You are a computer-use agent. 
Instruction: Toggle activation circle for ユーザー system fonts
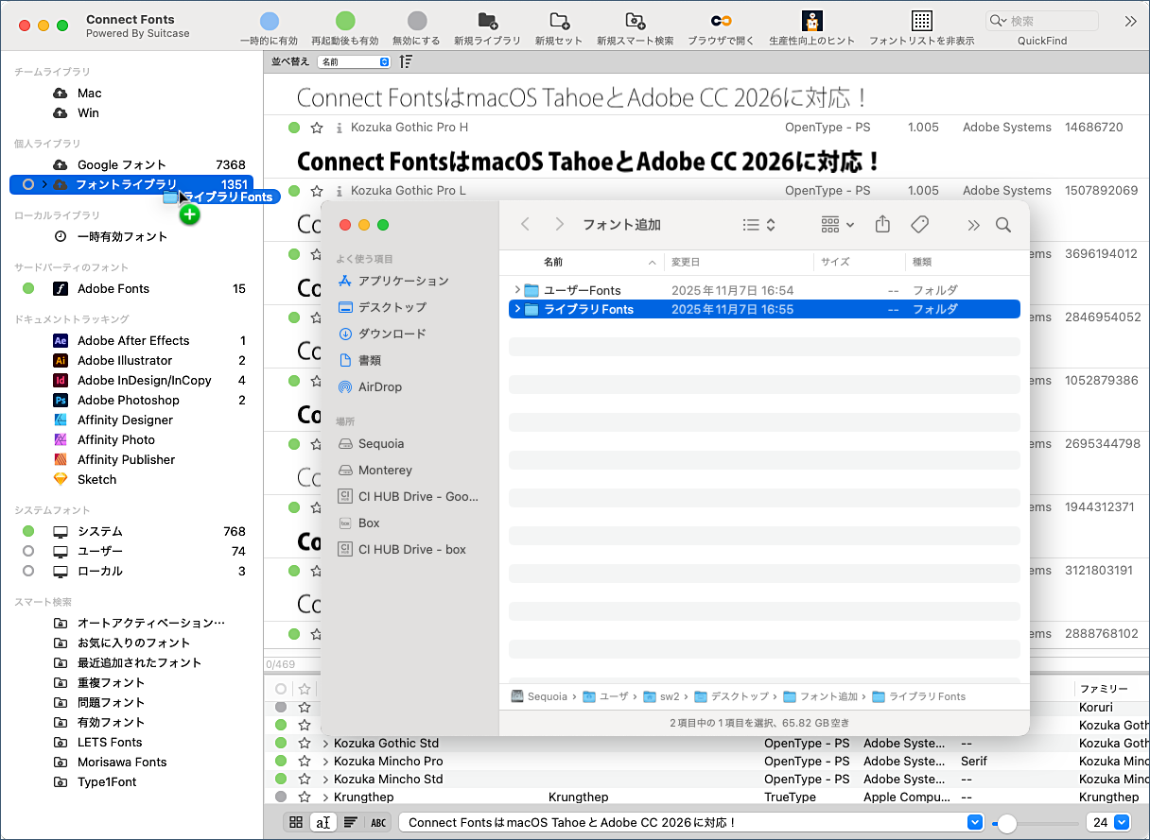tap(28, 551)
